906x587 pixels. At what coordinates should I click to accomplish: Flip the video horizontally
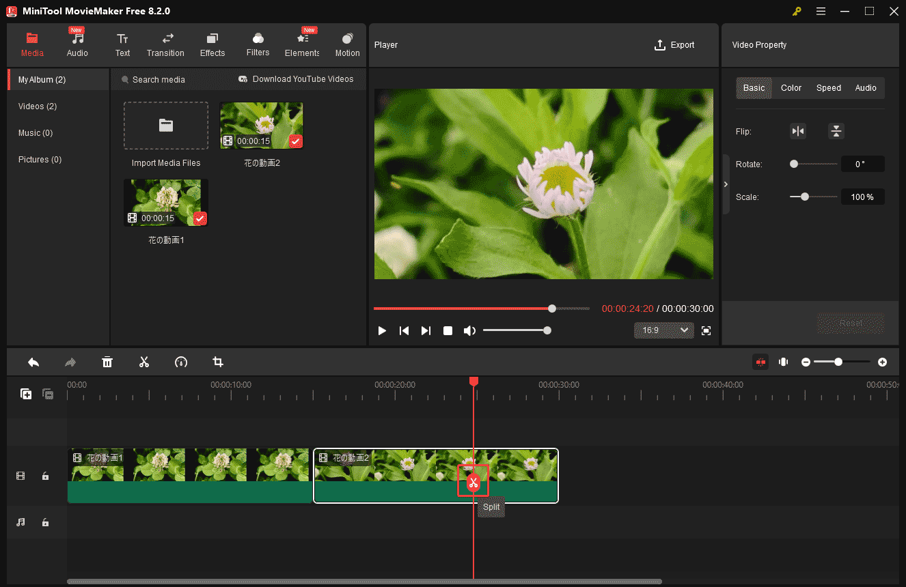click(x=798, y=131)
